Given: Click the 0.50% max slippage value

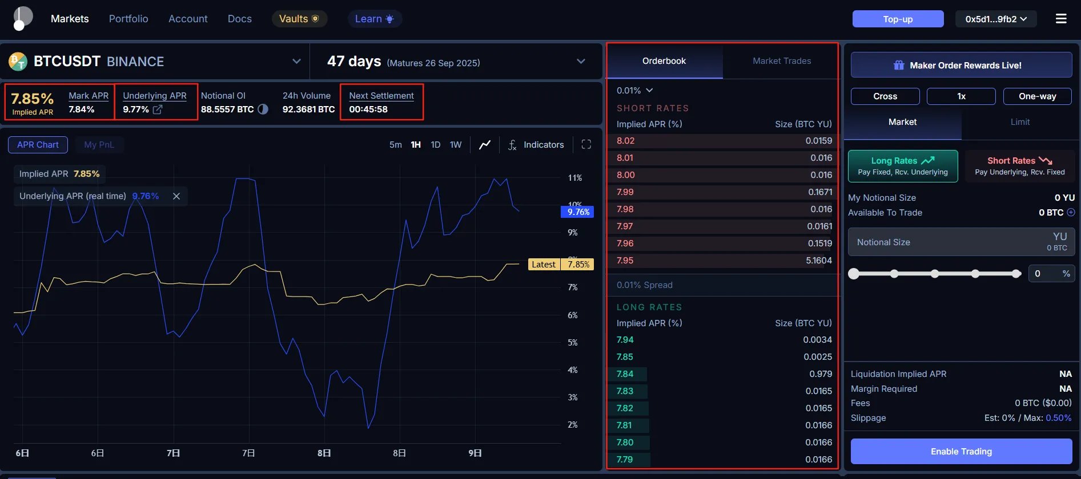Looking at the screenshot, I should pos(1059,418).
